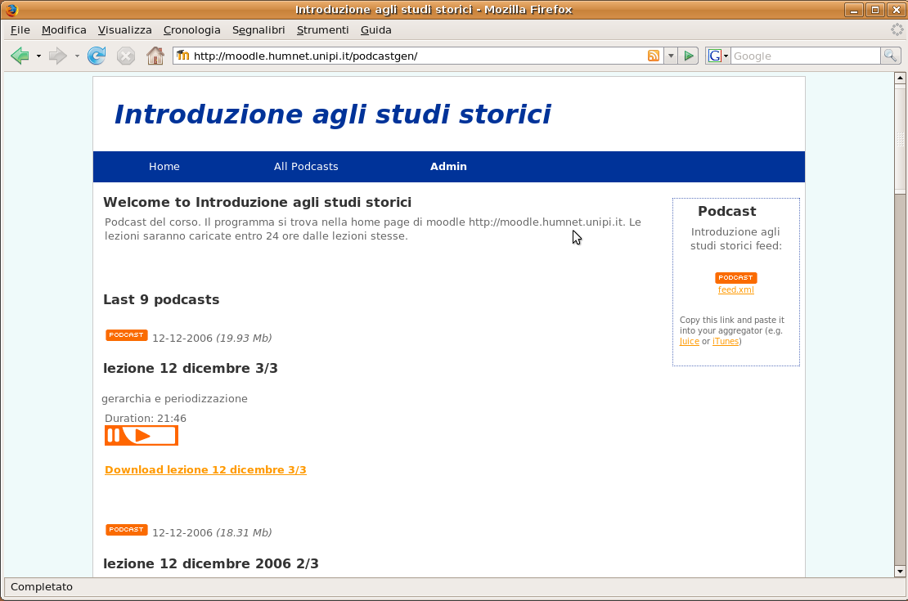Open the Cronologia menu
The height and width of the screenshot is (601, 908).
tap(191, 29)
